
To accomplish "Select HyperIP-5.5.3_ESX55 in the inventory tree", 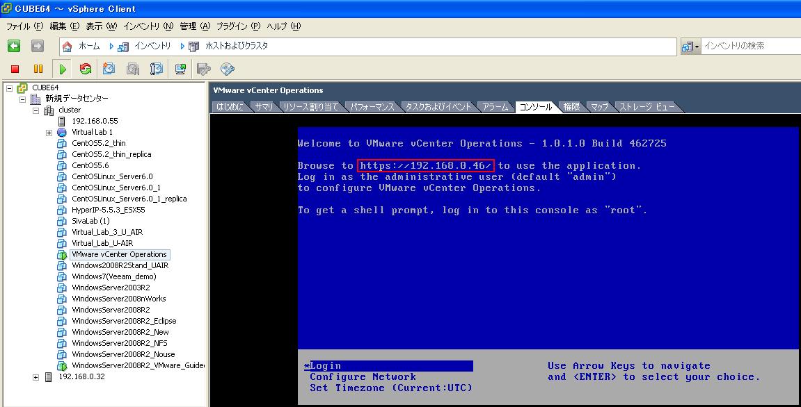I will [109, 210].
